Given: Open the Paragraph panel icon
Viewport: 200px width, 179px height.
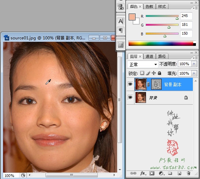Looking at the screenshot, I should (x=121, y=30).
